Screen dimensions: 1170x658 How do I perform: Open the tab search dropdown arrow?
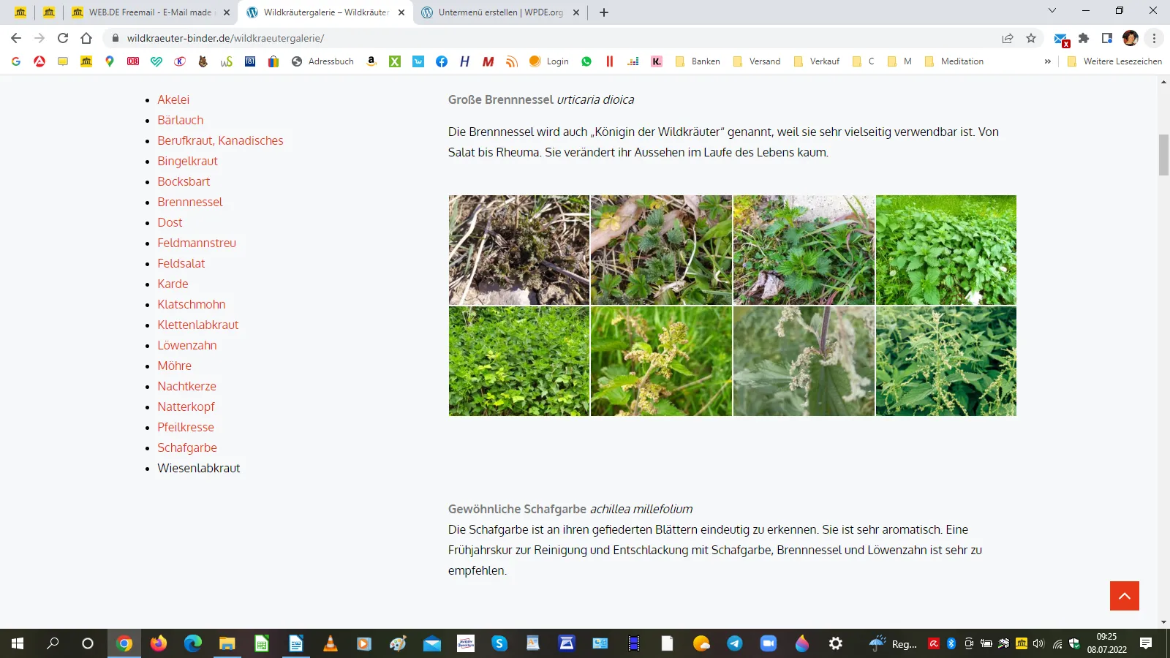click(1052, 11)
